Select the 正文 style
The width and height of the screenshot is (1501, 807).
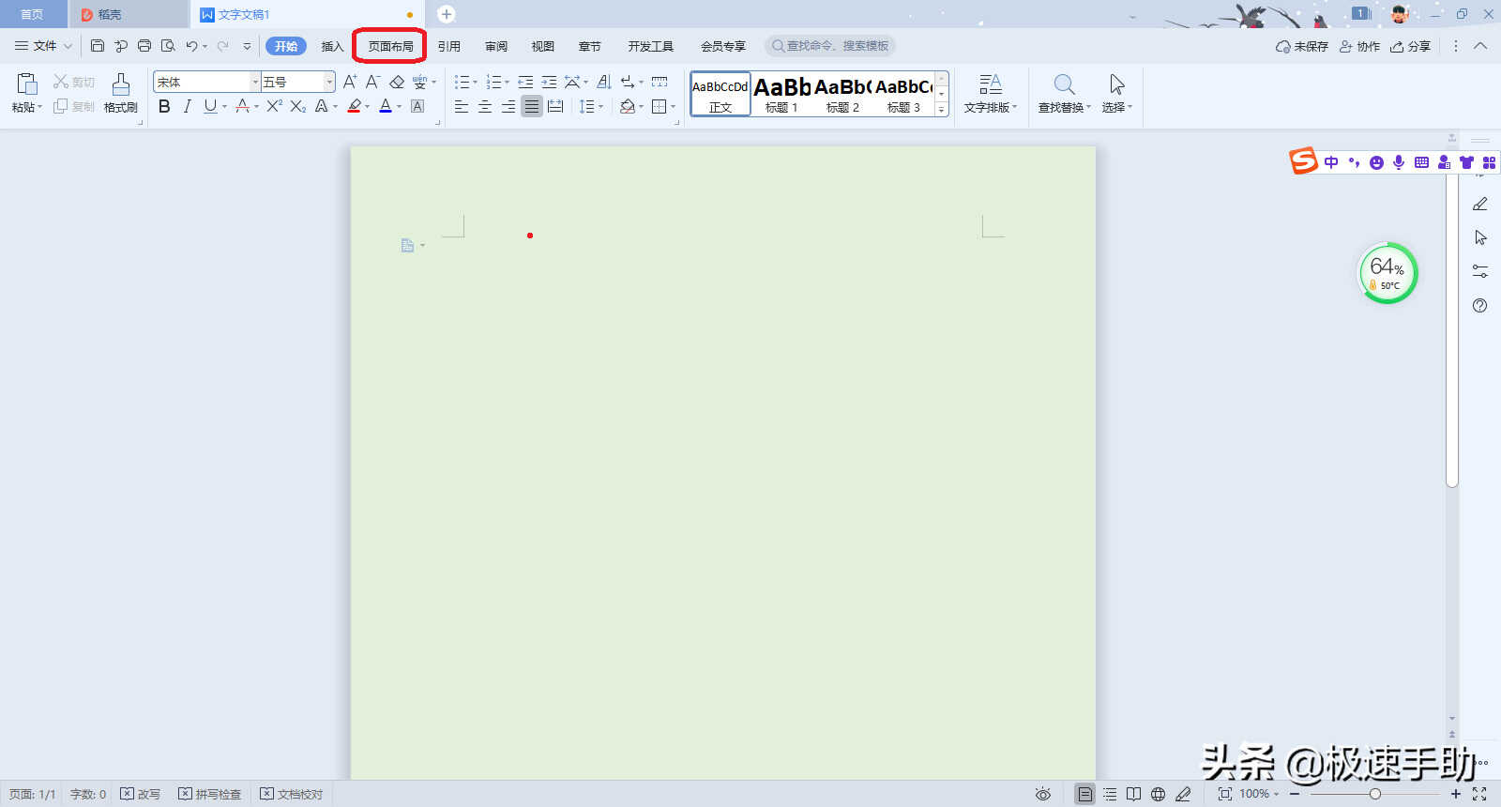(x=720, y=94)
